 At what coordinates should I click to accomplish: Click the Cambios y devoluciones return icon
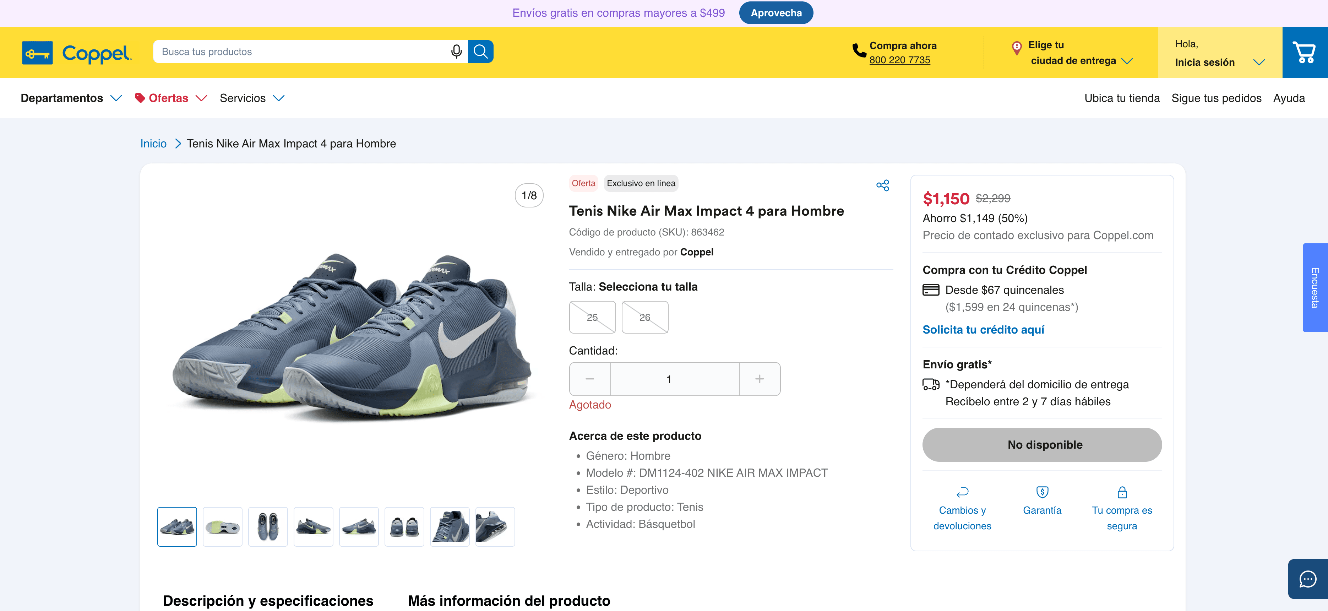(962, 492)
